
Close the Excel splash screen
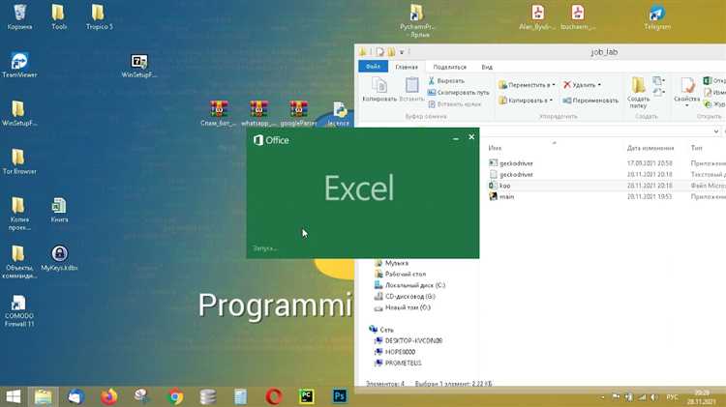pyautogui.click(x=471, y=137)
